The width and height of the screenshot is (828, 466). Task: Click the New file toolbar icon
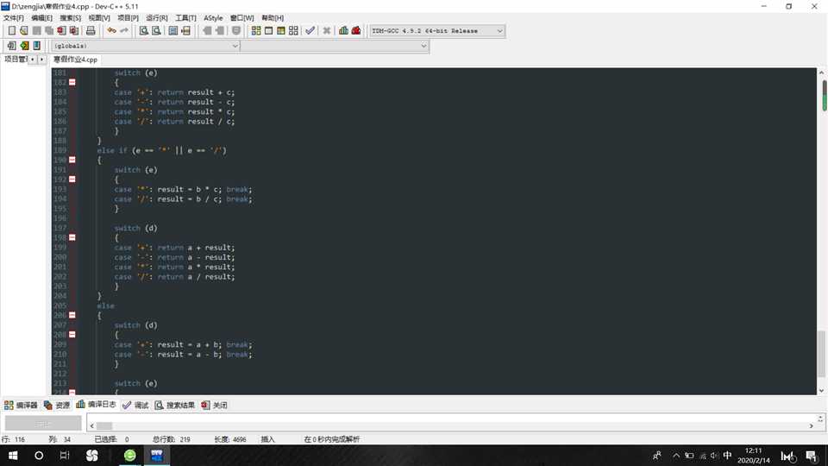[x=11, y=31]
